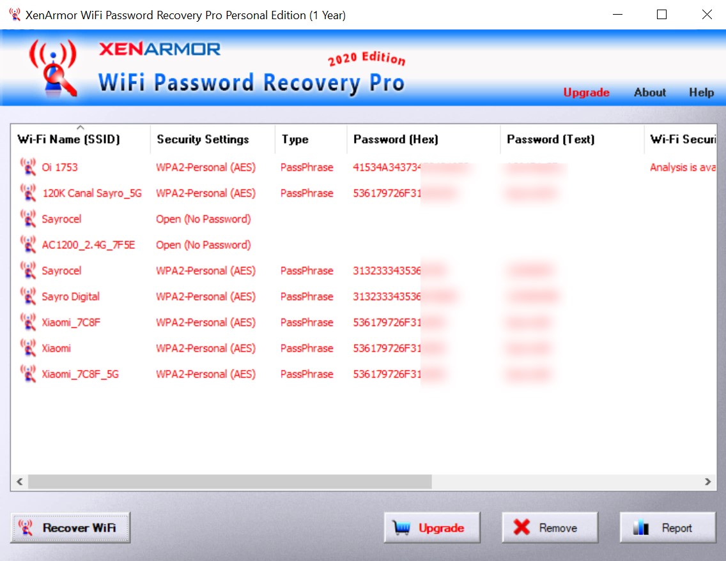Click the WiFi icon beside Xiaomi_7C8F_5G
Image resolution: width=726 pixels, height=561 pixels.
coord(28,373)
